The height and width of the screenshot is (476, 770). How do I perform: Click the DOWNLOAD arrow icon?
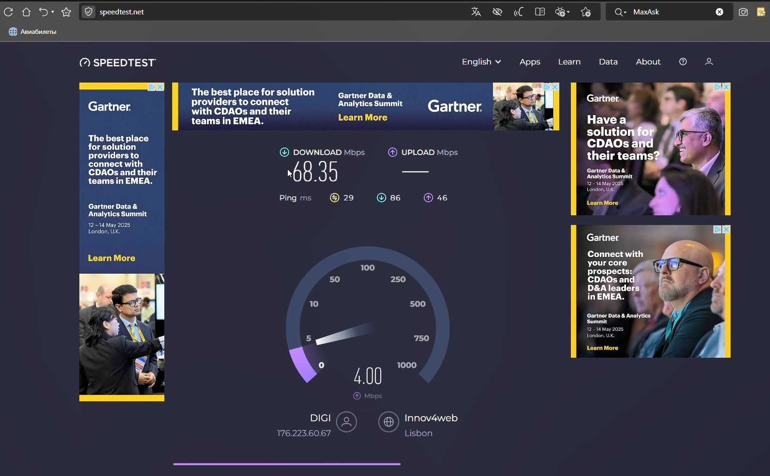[x=285, y=152]
